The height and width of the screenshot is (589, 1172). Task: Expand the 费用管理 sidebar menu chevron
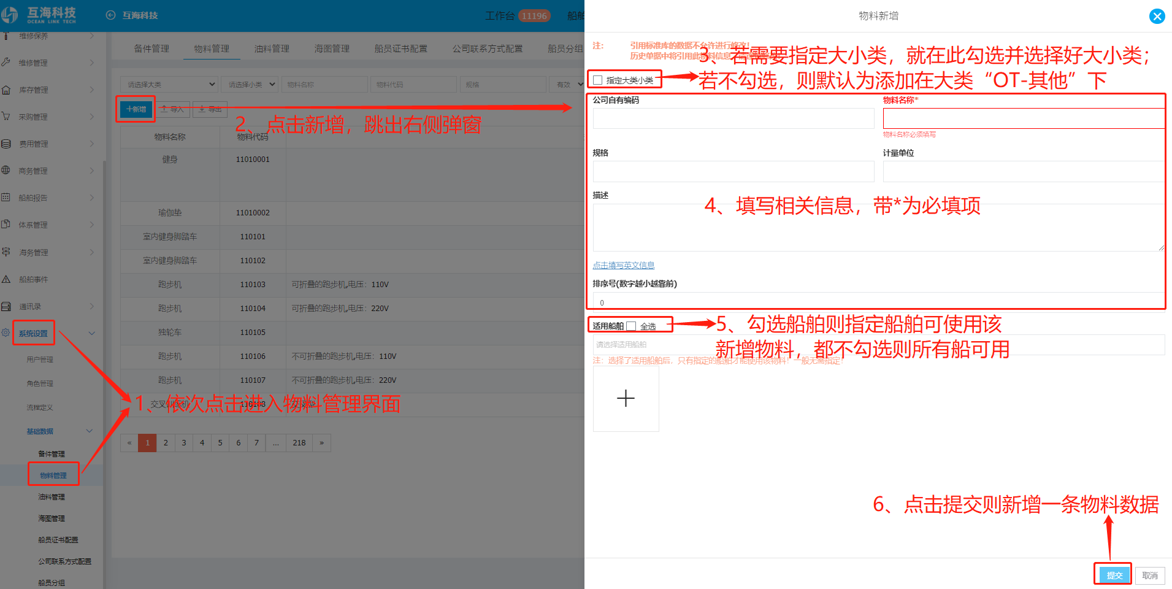tap(92, 144)
